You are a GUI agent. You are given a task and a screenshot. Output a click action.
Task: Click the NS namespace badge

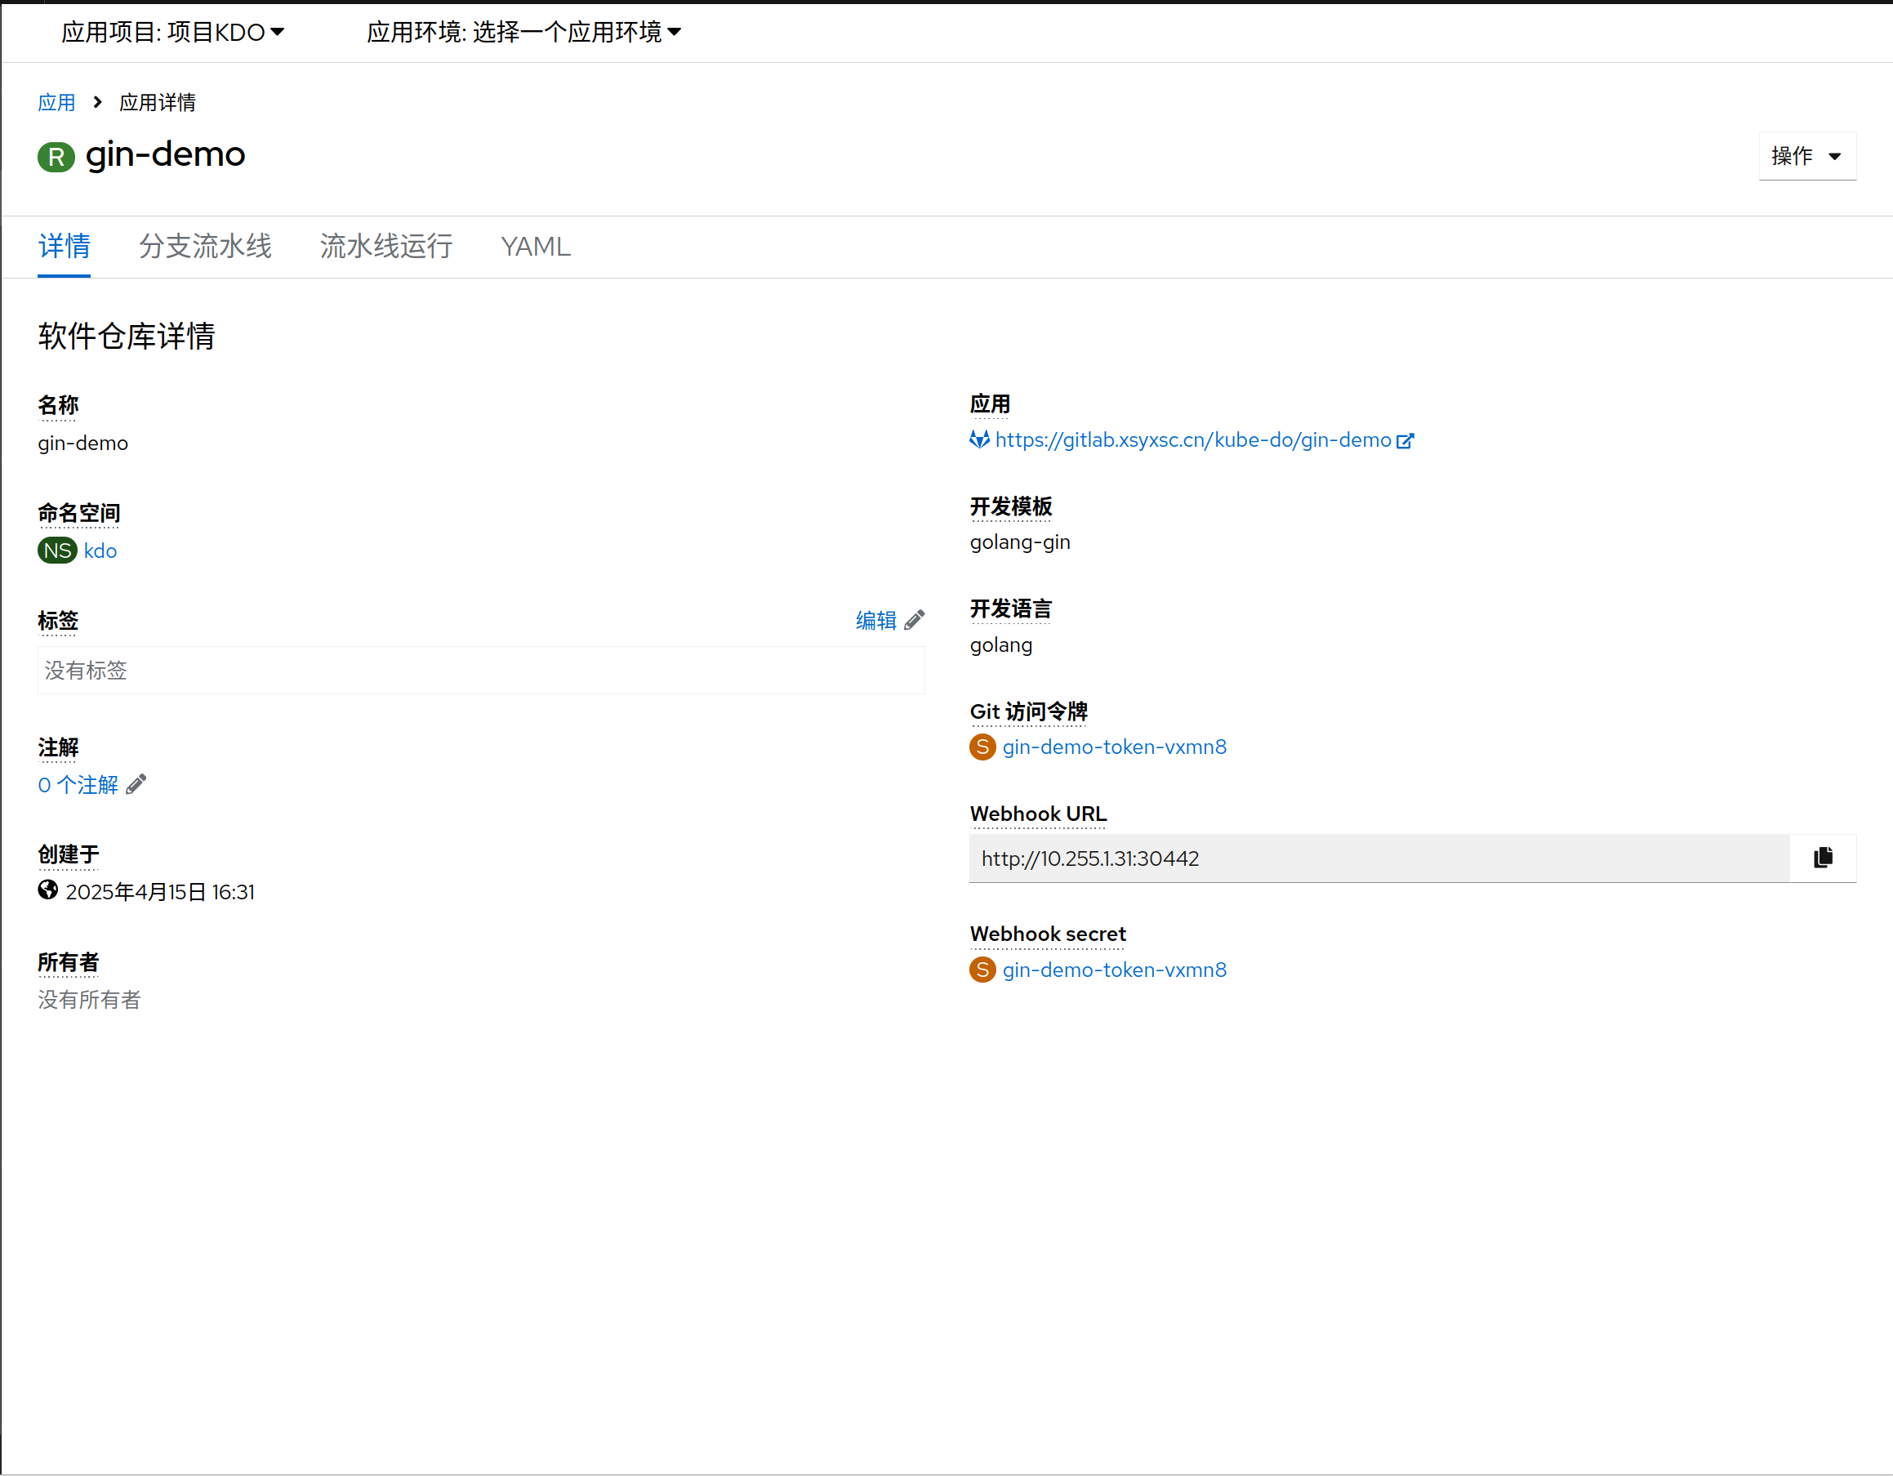(57, 551)
